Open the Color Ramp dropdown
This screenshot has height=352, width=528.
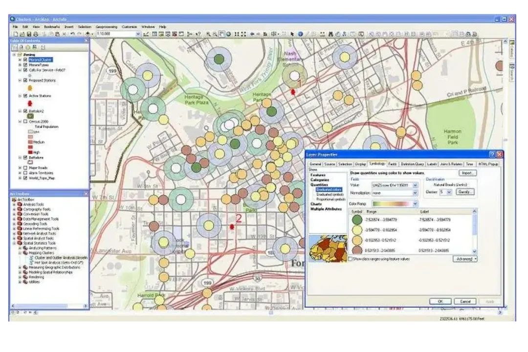click(x=416, y=203)
